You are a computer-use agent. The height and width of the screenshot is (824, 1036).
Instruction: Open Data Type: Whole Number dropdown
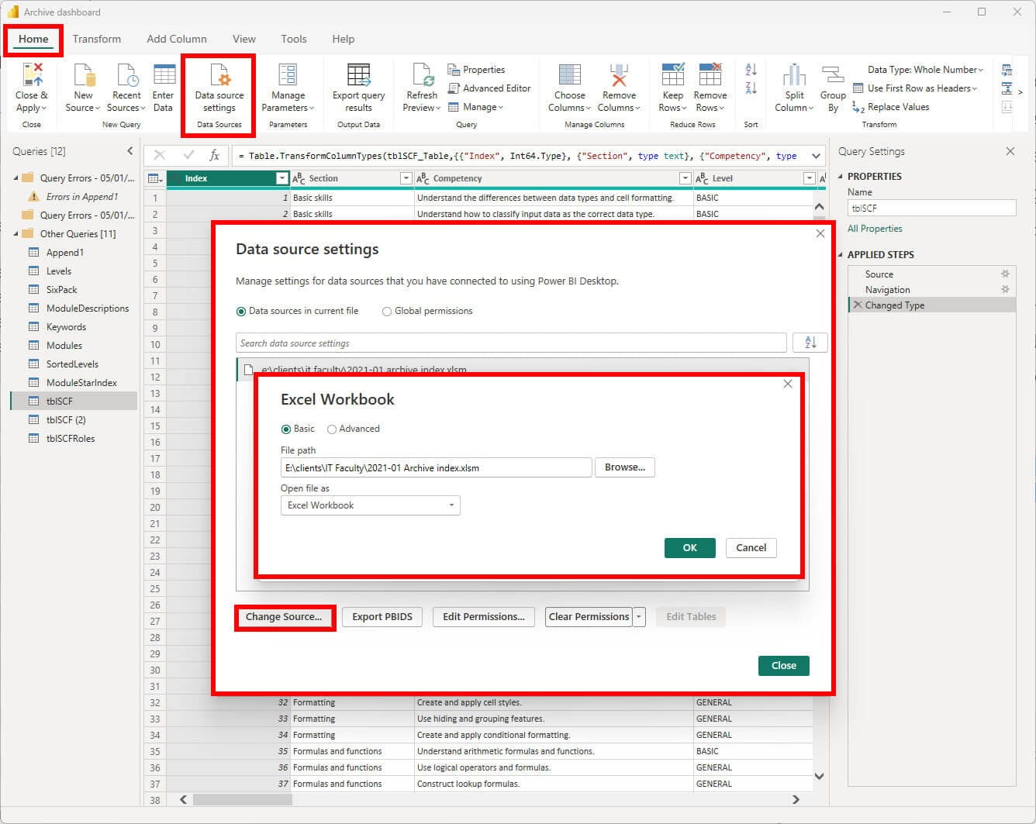tap(925, 70)
